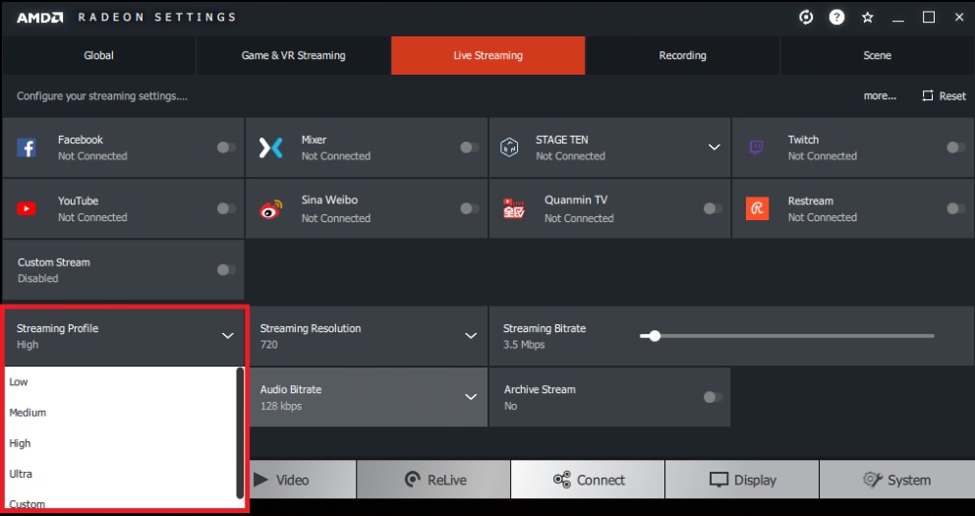Viewport: 975px width, 516px height.
Task: Click the profile list scrollbar
Action: tap(240, 433)
